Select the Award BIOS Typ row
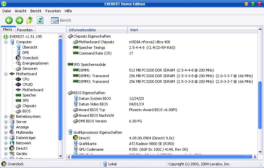This screenshot has height=168, width=264. click(x=162, y=110)
